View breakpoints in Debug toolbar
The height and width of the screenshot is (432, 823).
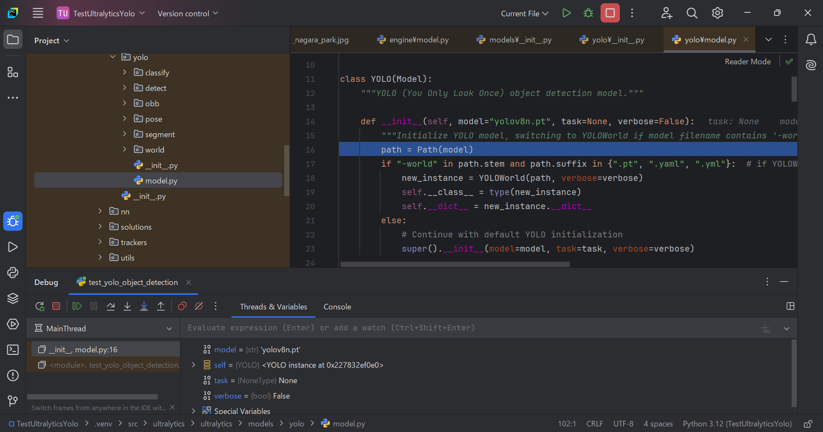[182, 306]
